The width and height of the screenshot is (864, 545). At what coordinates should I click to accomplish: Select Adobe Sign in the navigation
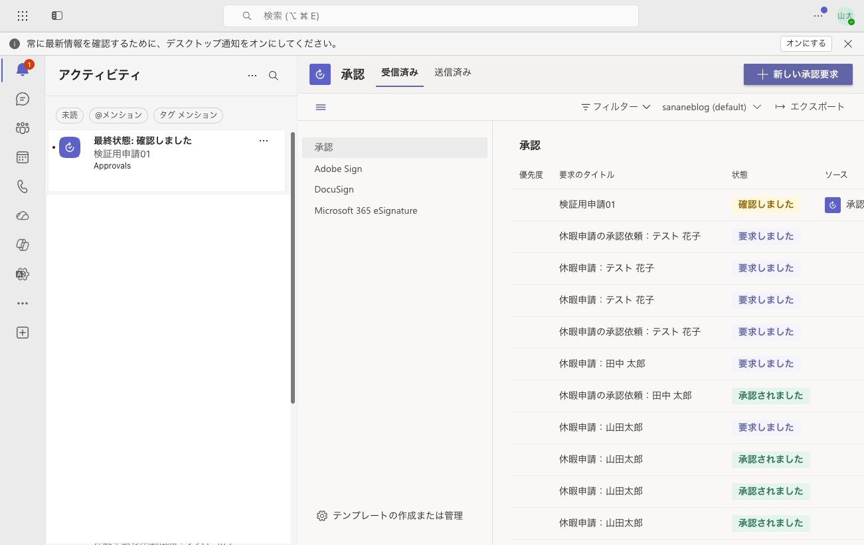(x=394, y=169)
